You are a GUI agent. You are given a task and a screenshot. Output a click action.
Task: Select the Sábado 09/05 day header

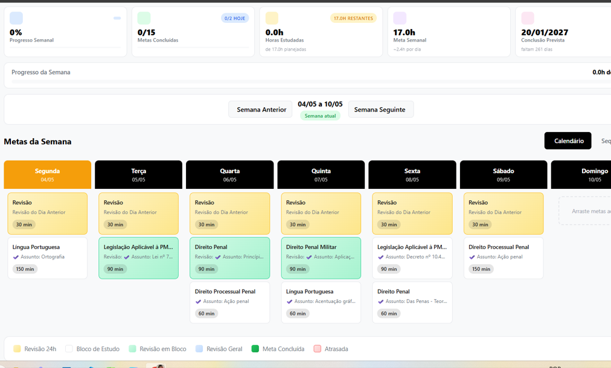coord(504,174)
